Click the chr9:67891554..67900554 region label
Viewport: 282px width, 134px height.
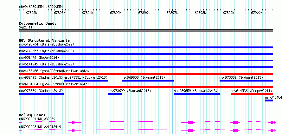point(41,7)
